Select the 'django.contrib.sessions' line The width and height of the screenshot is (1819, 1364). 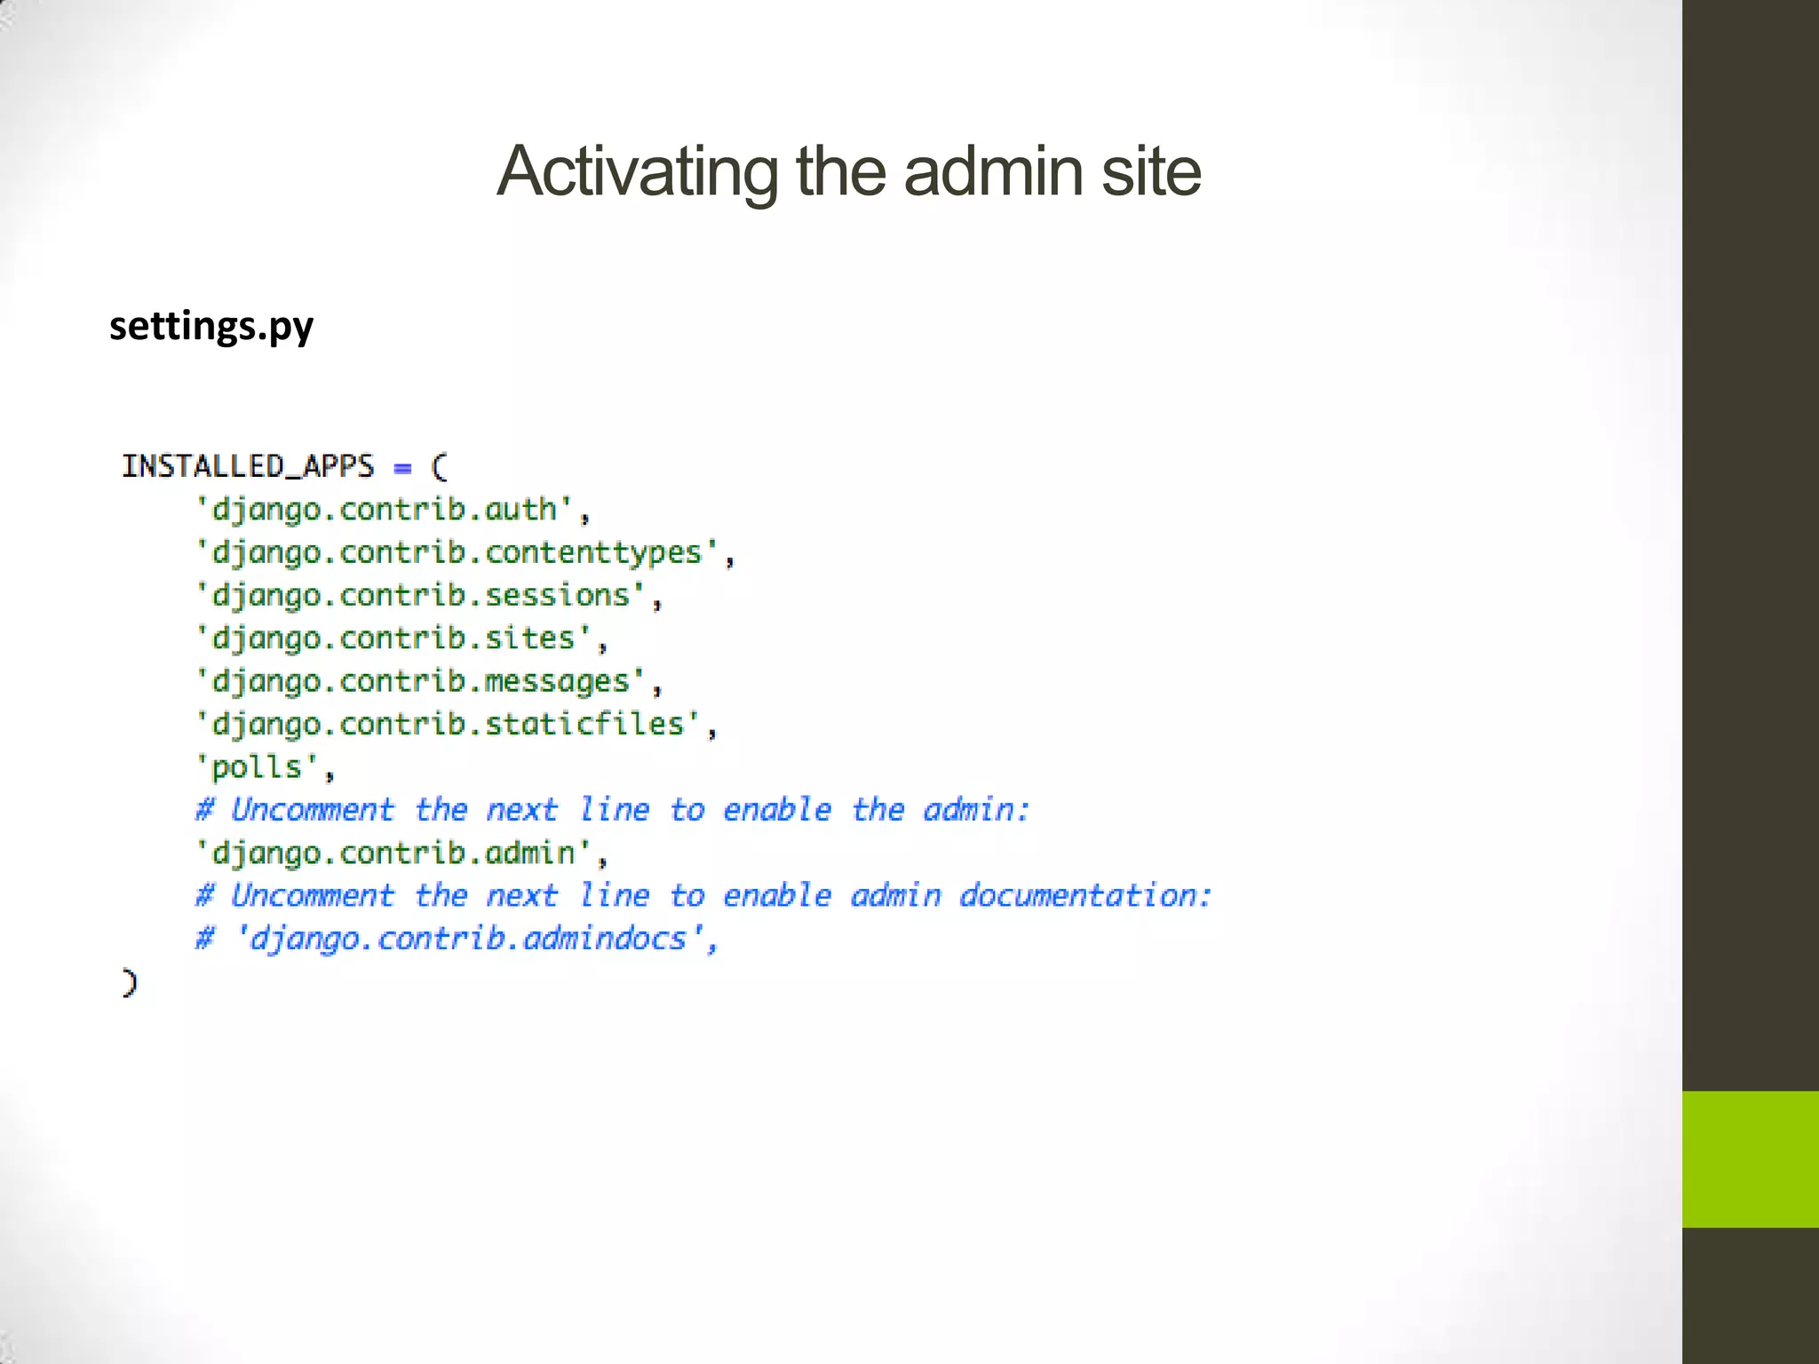pyautogui.click(x=429, y=596)
